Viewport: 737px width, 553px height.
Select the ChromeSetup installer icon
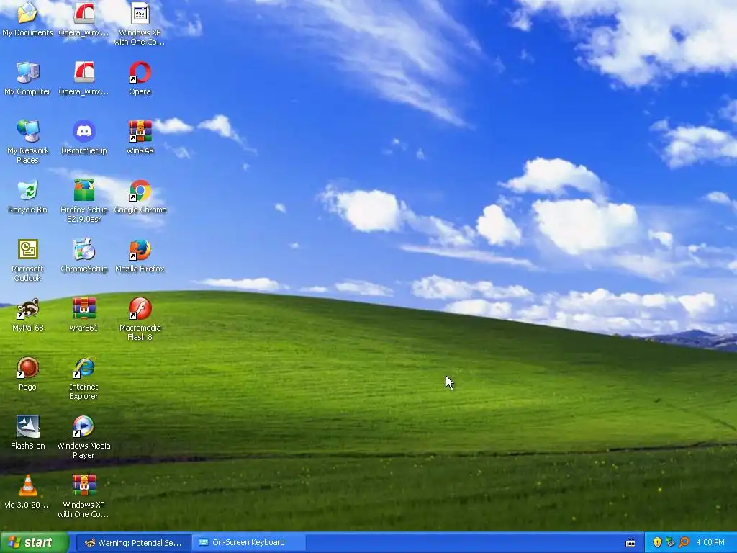tap(83, 250)
